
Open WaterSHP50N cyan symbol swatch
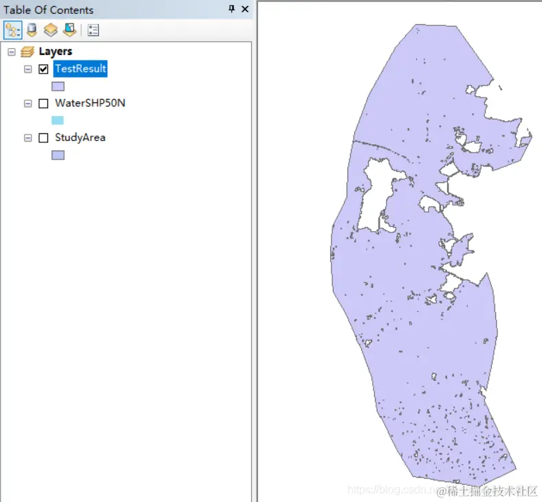point(57,120)
